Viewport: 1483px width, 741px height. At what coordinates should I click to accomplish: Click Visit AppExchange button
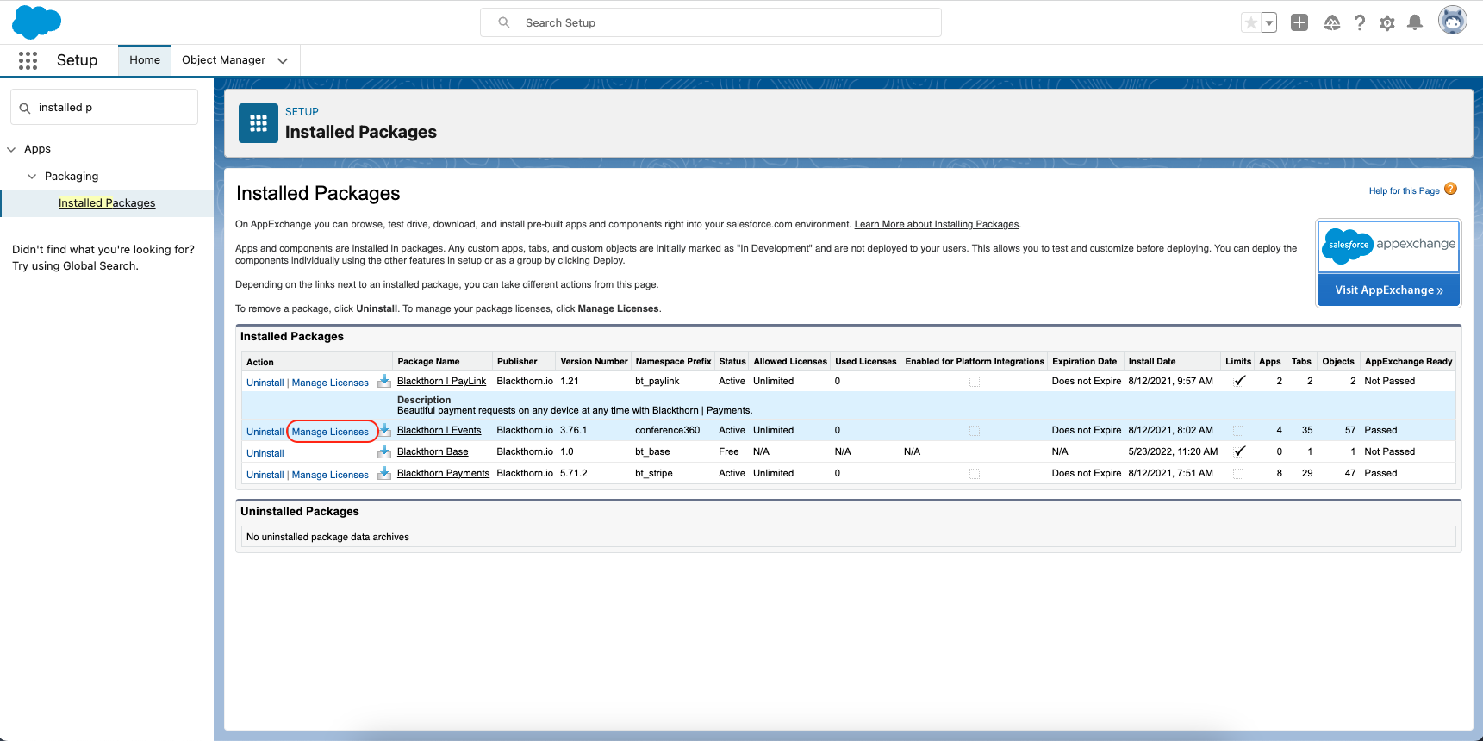click(1388, 290)
